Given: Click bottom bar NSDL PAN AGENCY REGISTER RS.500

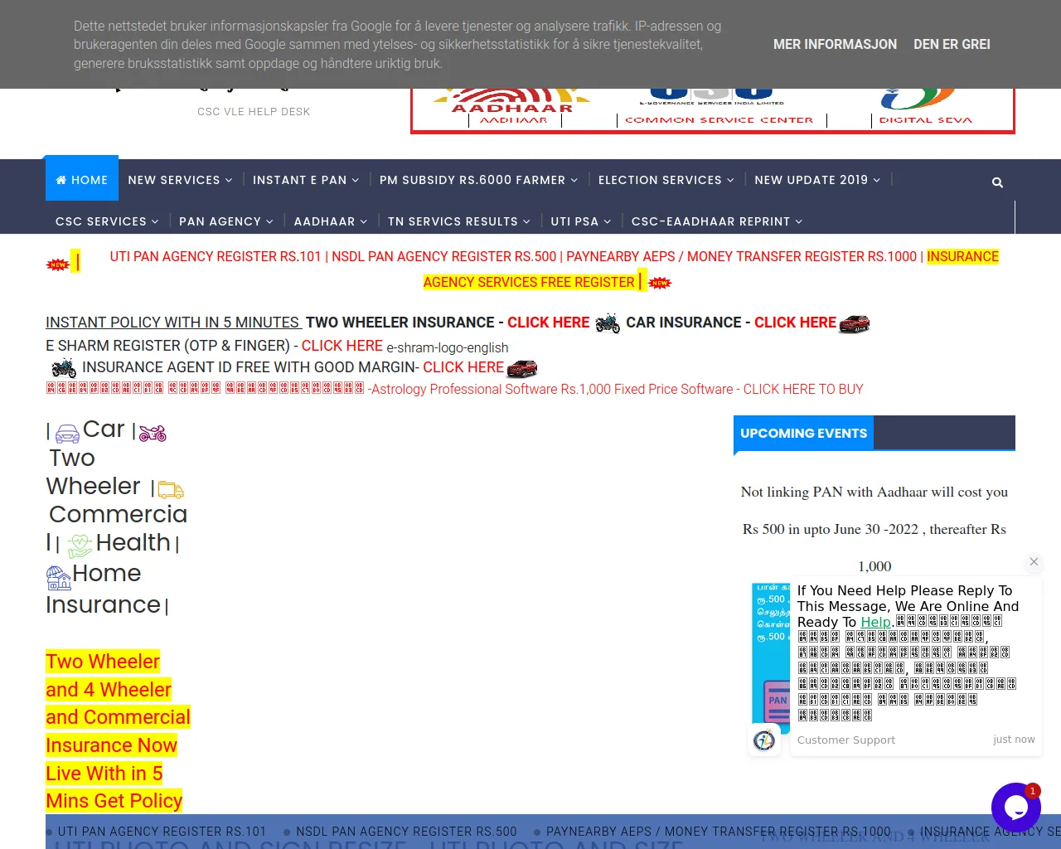Looking at the screenshot, I should click(406, 832).
